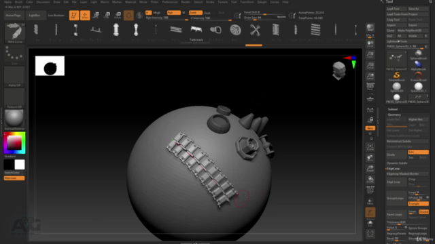
Task: Select the Move gizmo mode icon
Action: click(x=96, y=15)
